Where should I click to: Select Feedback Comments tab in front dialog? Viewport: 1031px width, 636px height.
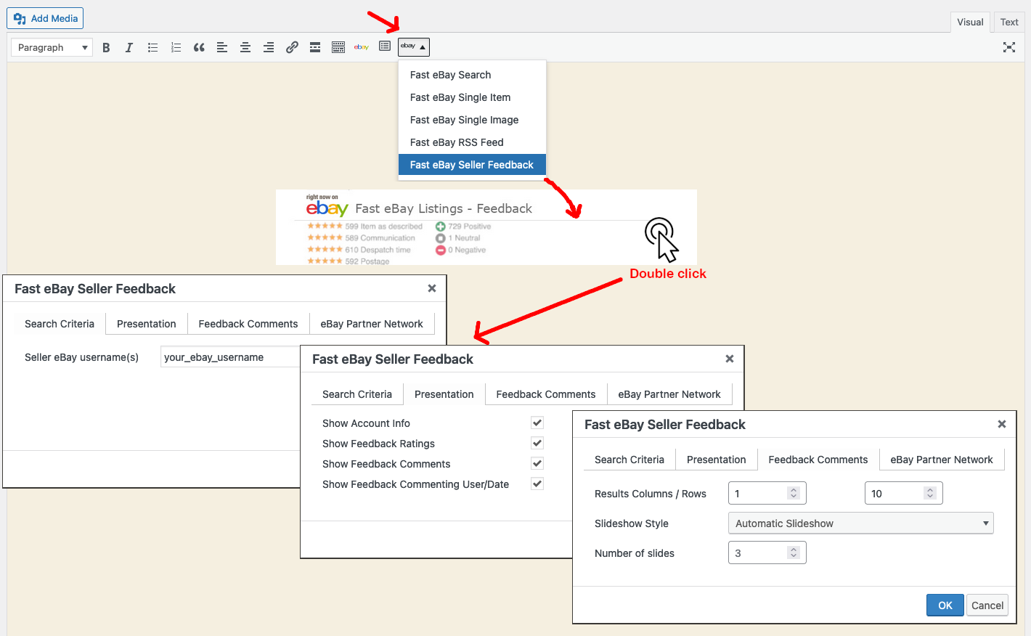[x=818, y=460]
